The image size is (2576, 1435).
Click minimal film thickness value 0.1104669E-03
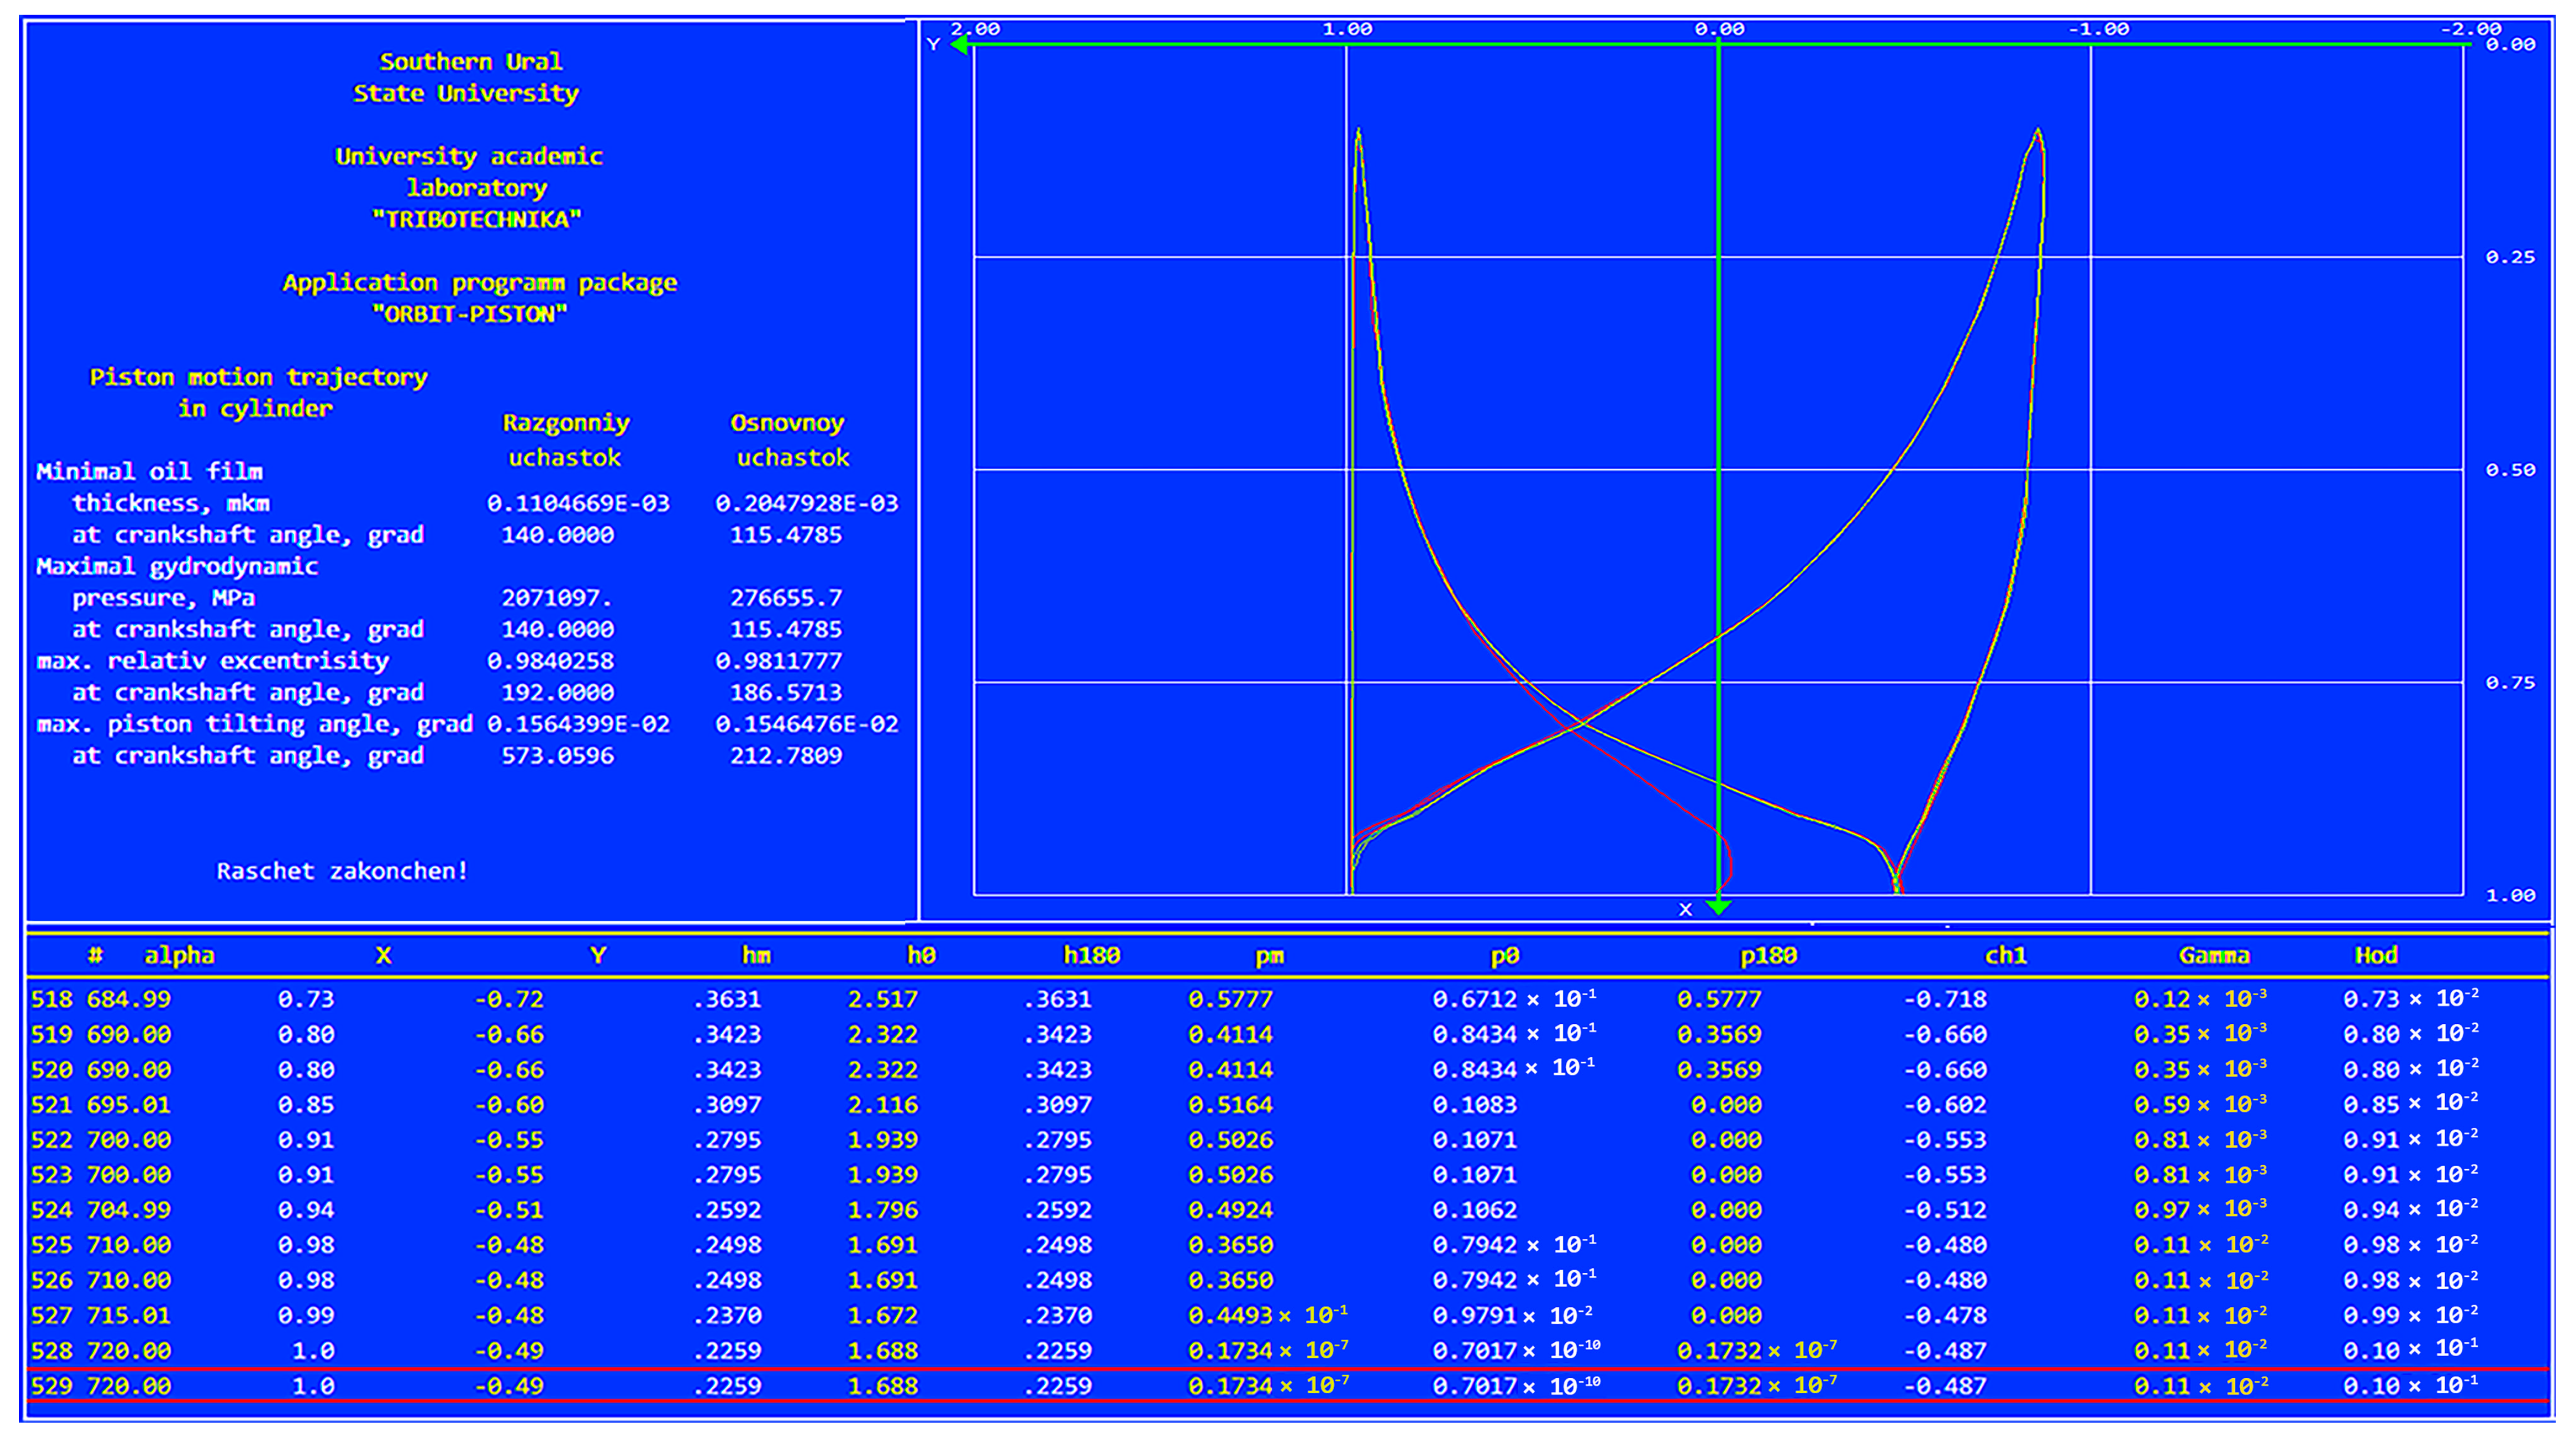(578, 502)
